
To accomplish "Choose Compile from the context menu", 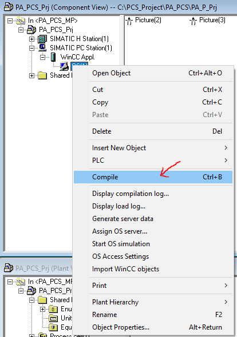I will click(x=153, y=177).
